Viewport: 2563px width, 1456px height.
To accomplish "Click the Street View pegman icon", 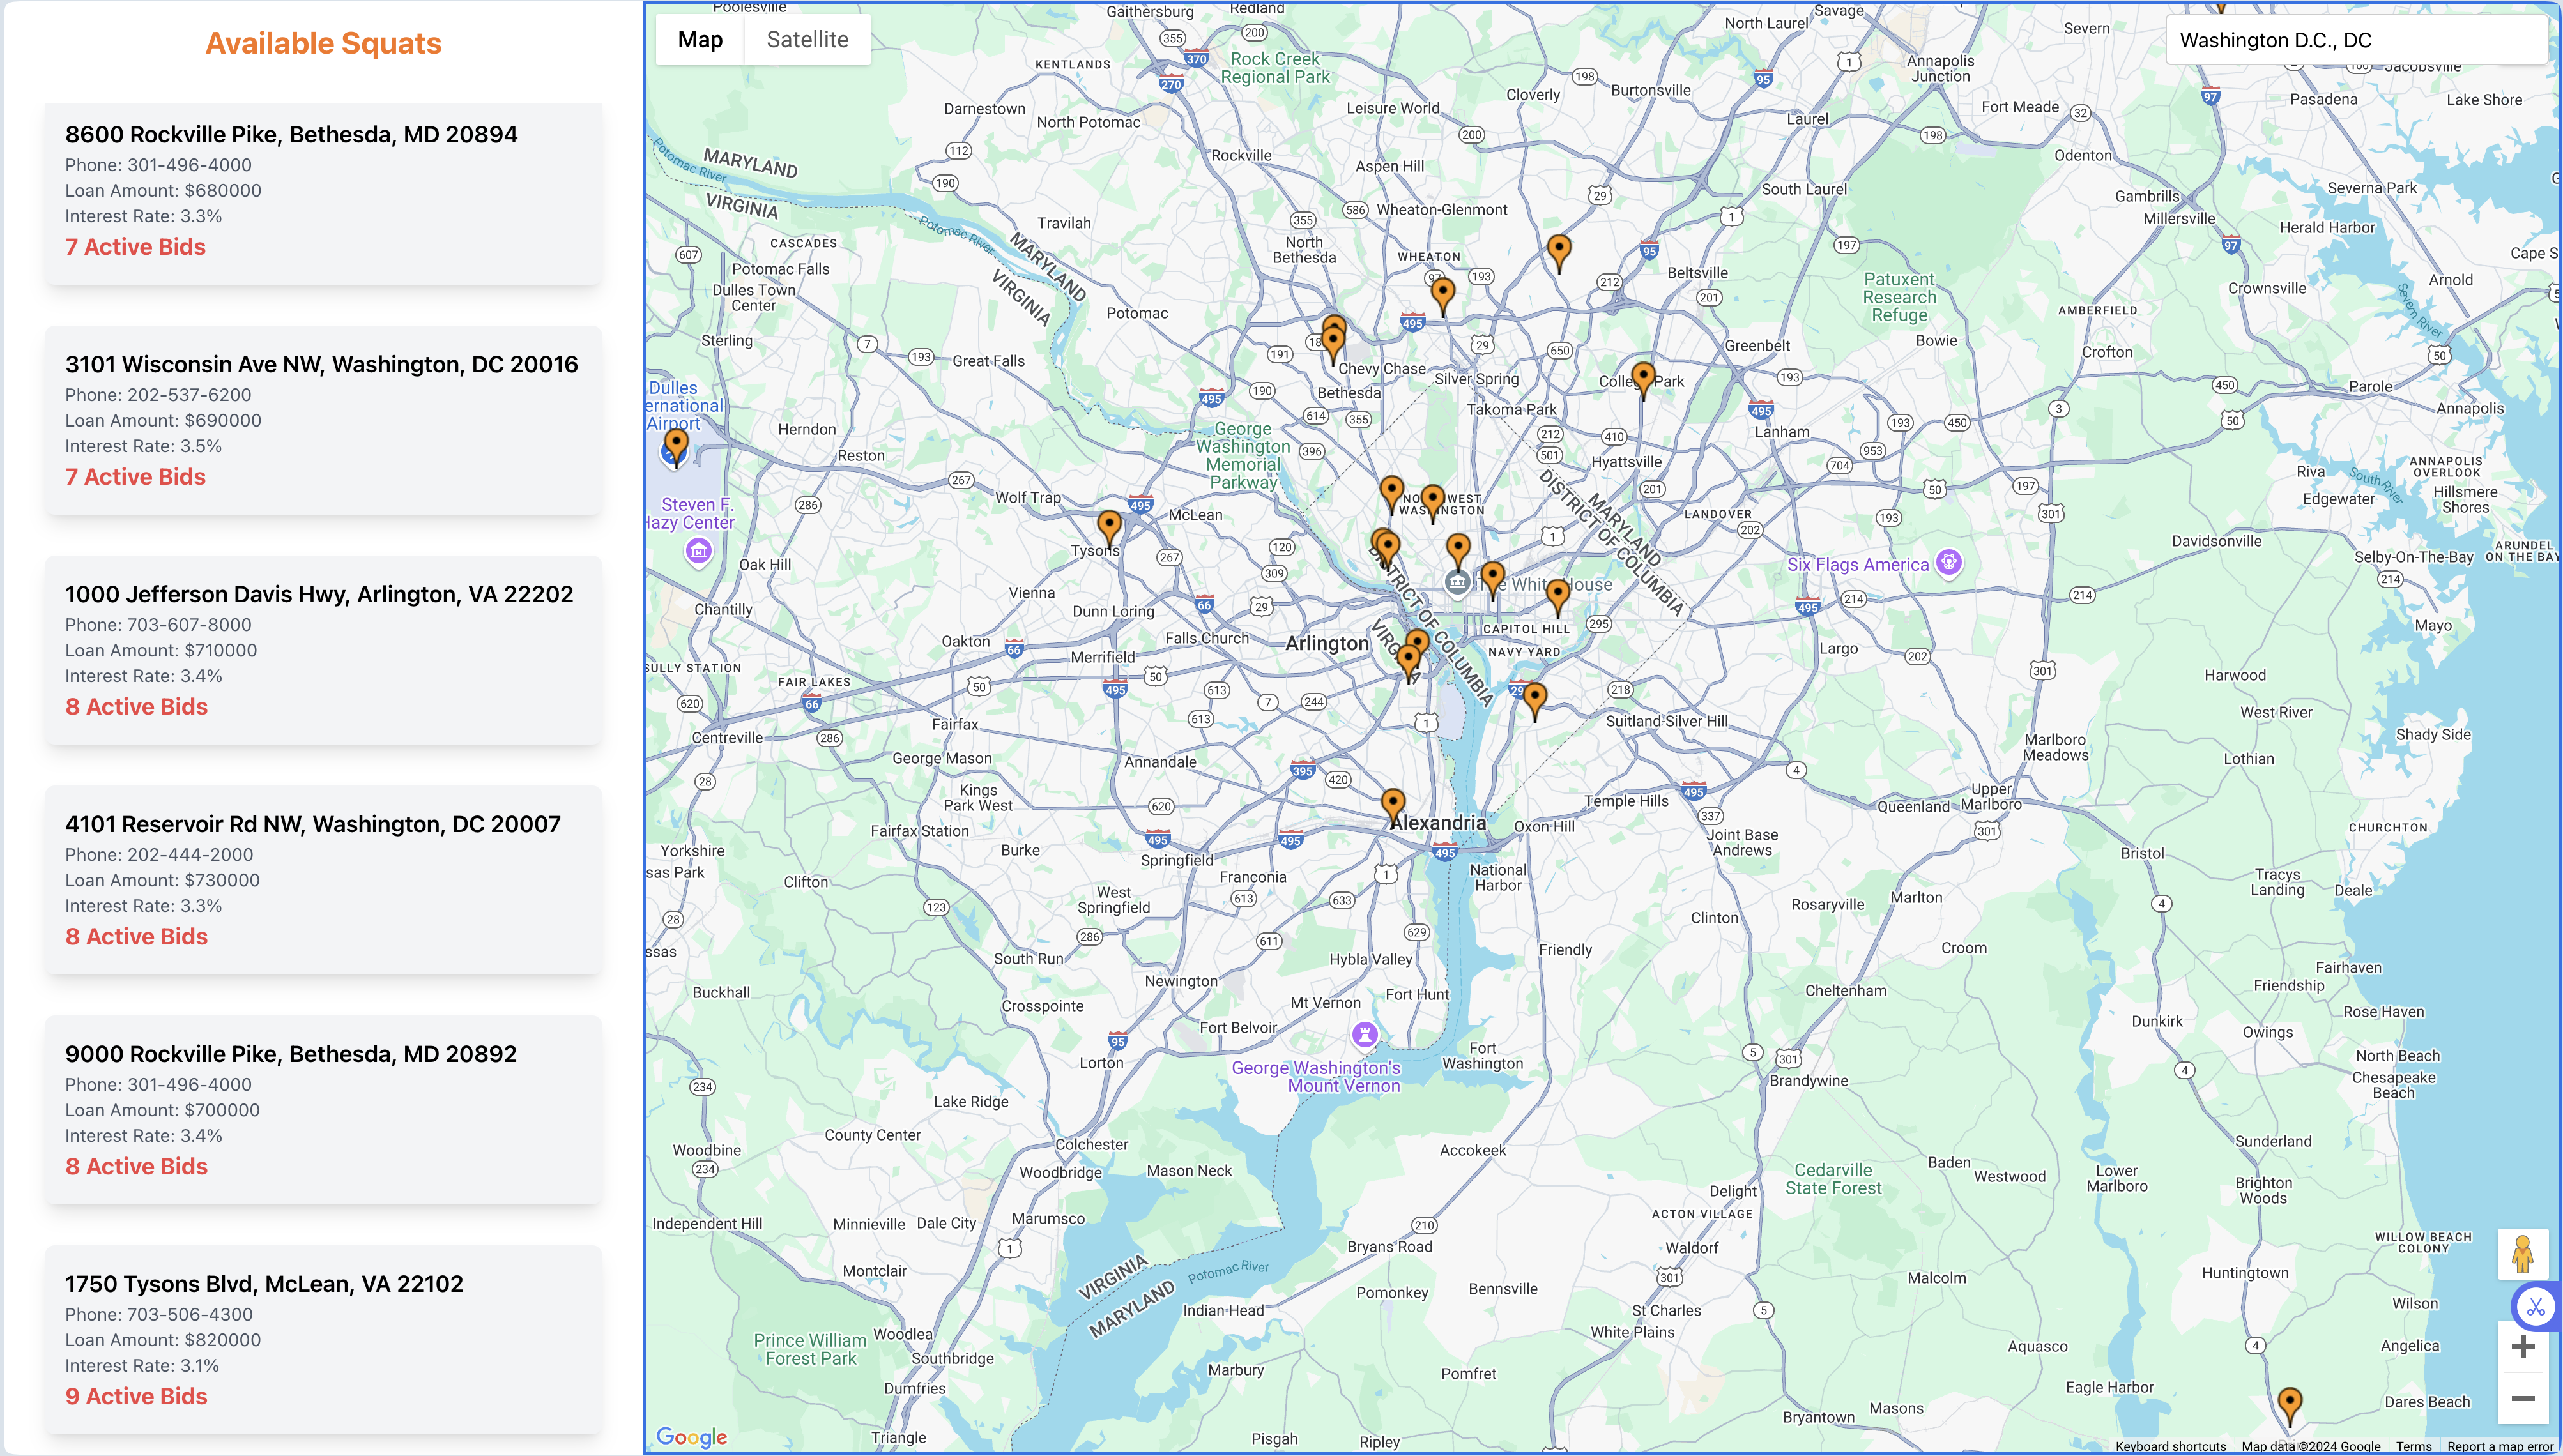I will tap(2522, 1254).
